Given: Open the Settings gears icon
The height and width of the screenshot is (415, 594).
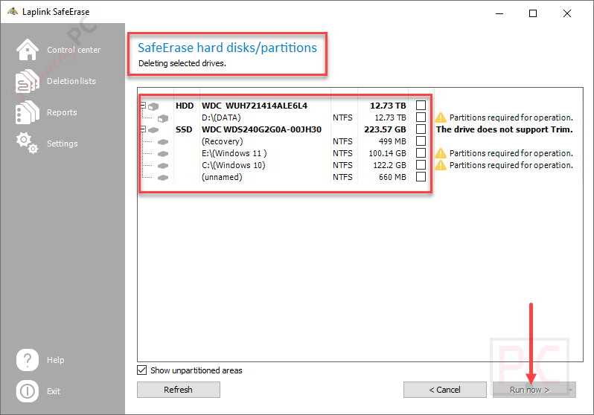Looking at the screenshot, I should click(x=28, y=143).
